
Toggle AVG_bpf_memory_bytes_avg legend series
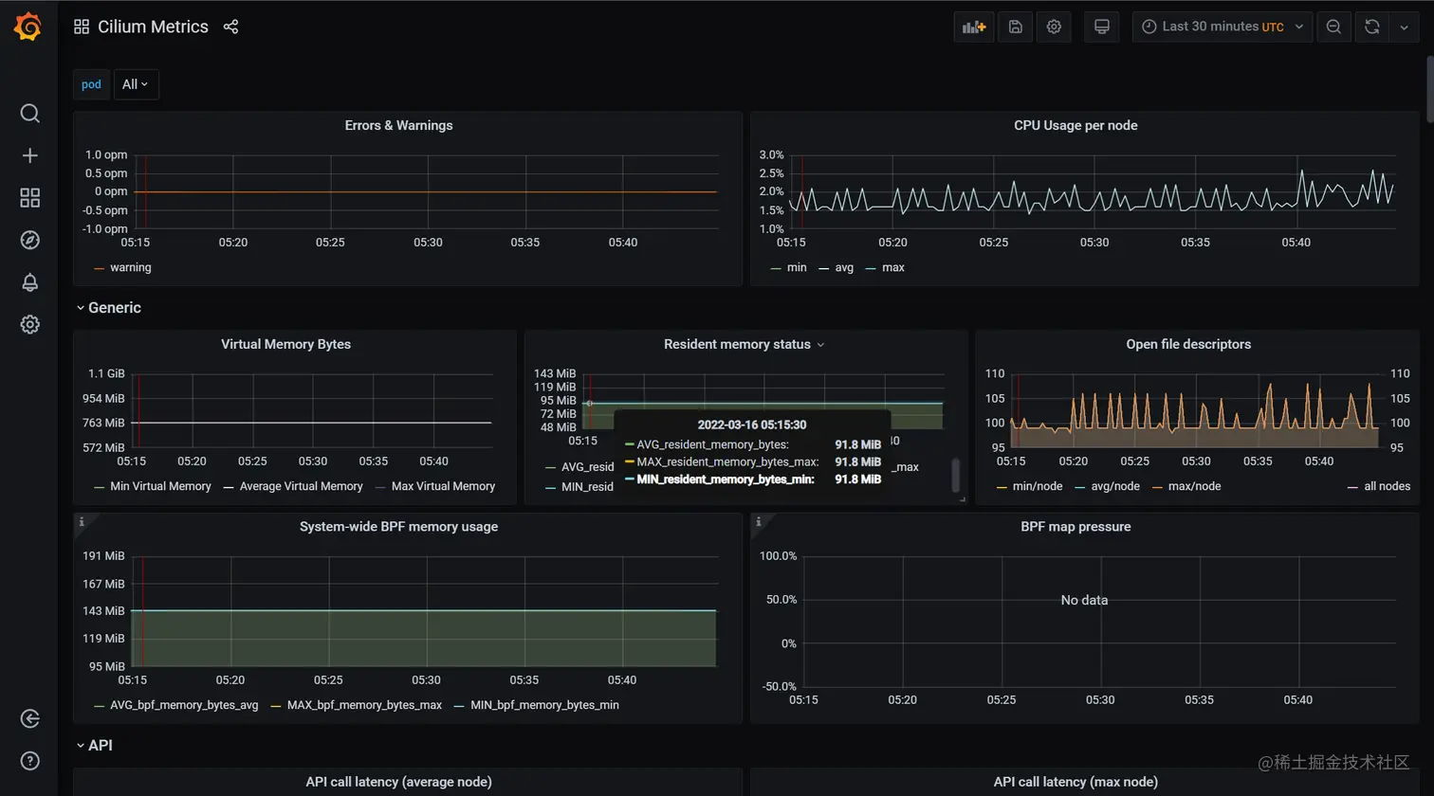184,705
